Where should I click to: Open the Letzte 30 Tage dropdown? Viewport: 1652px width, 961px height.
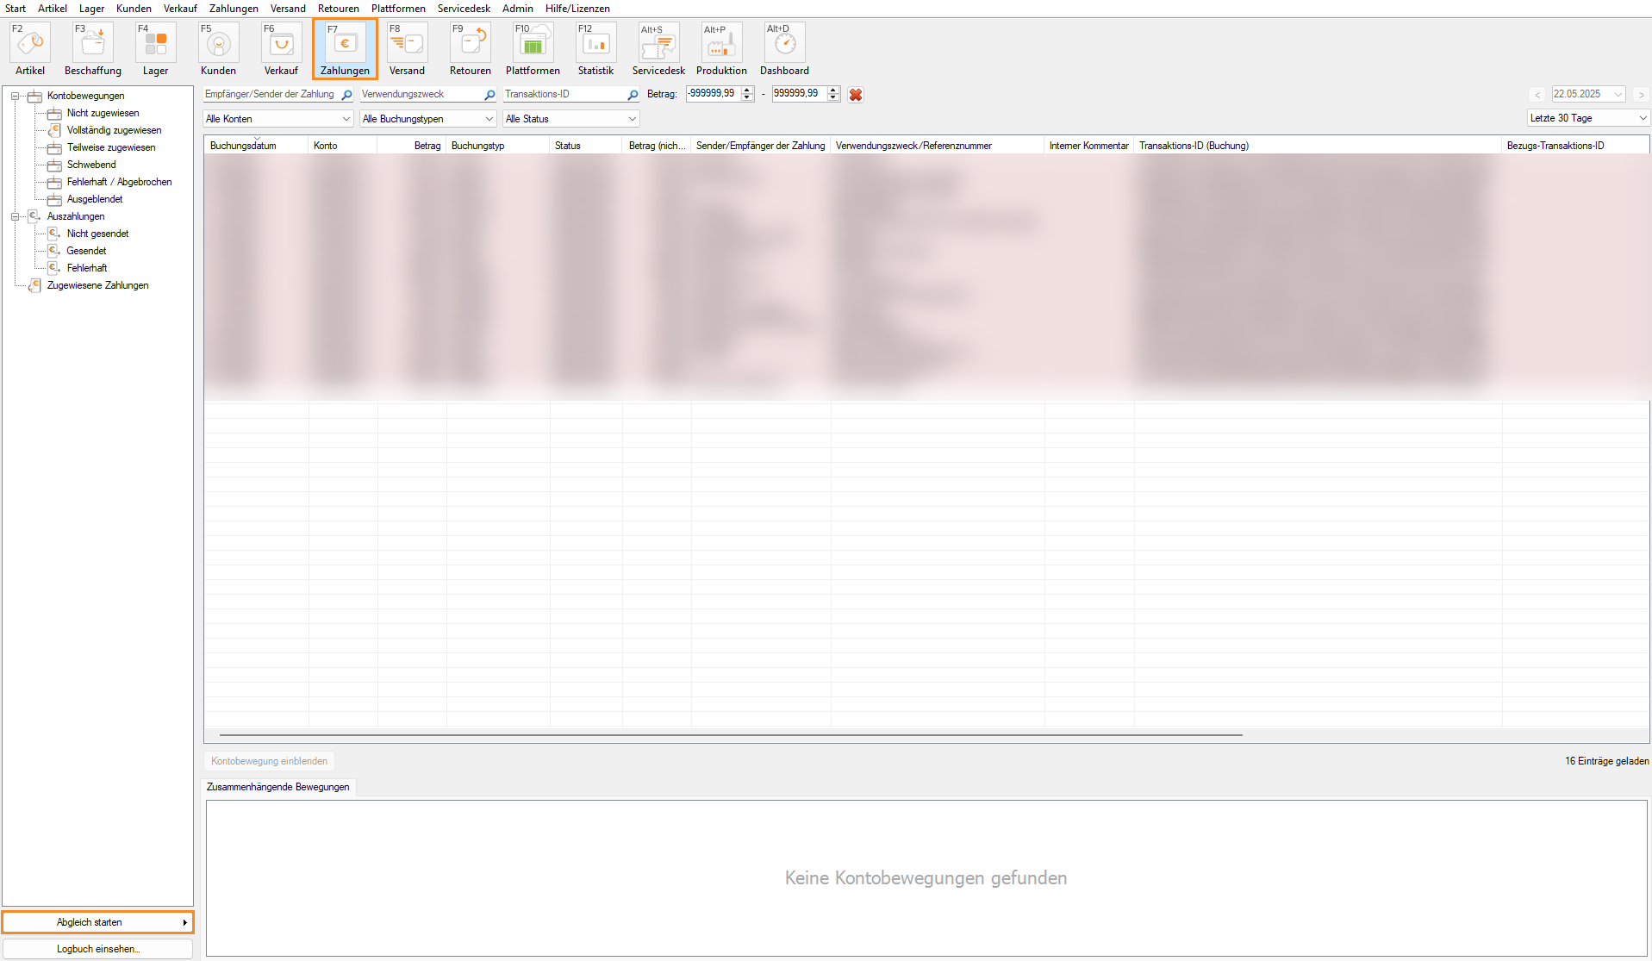(1587, 118)
